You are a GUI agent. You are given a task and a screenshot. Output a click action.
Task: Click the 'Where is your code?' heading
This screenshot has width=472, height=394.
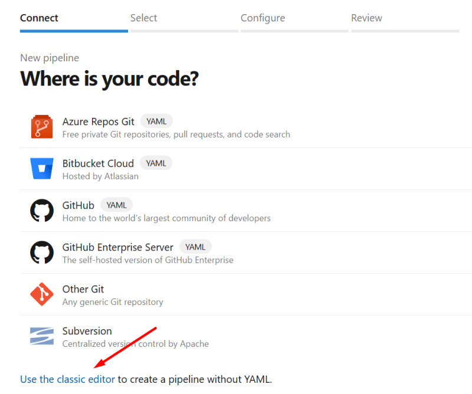pyautogui.click(x=109, y=79)
